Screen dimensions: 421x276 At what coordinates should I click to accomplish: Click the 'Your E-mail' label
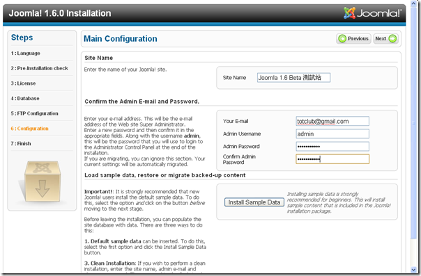coord(236,121)
